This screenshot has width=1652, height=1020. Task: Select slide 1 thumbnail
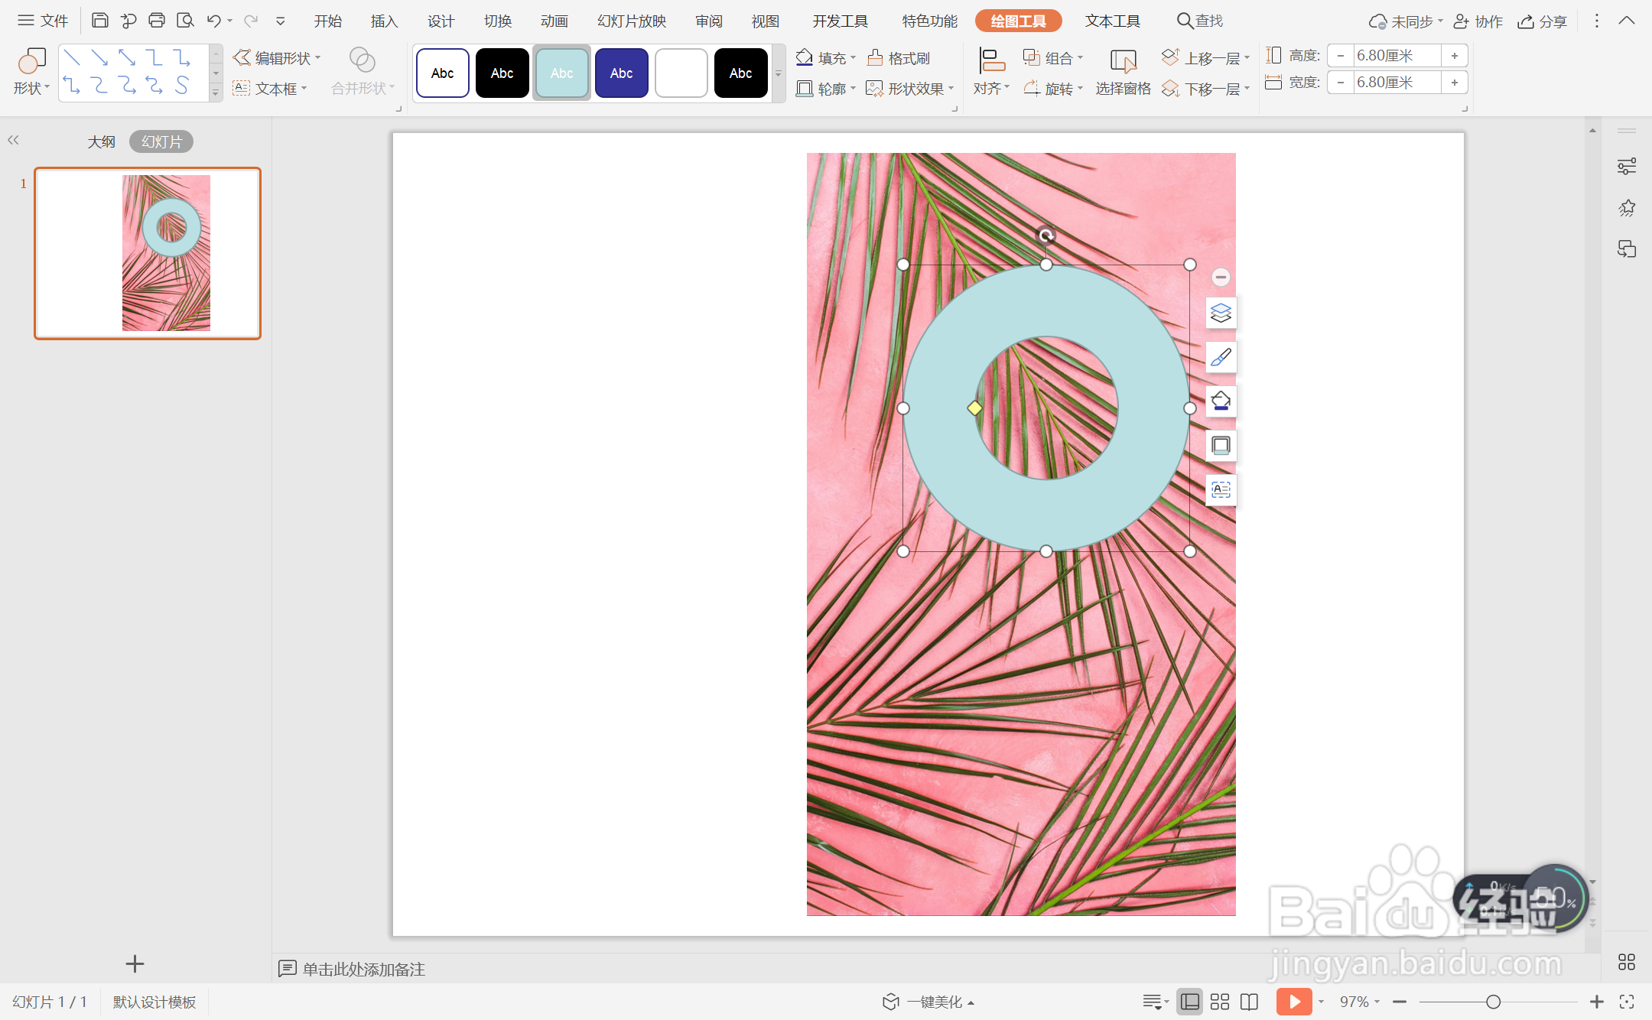(148, 253)
